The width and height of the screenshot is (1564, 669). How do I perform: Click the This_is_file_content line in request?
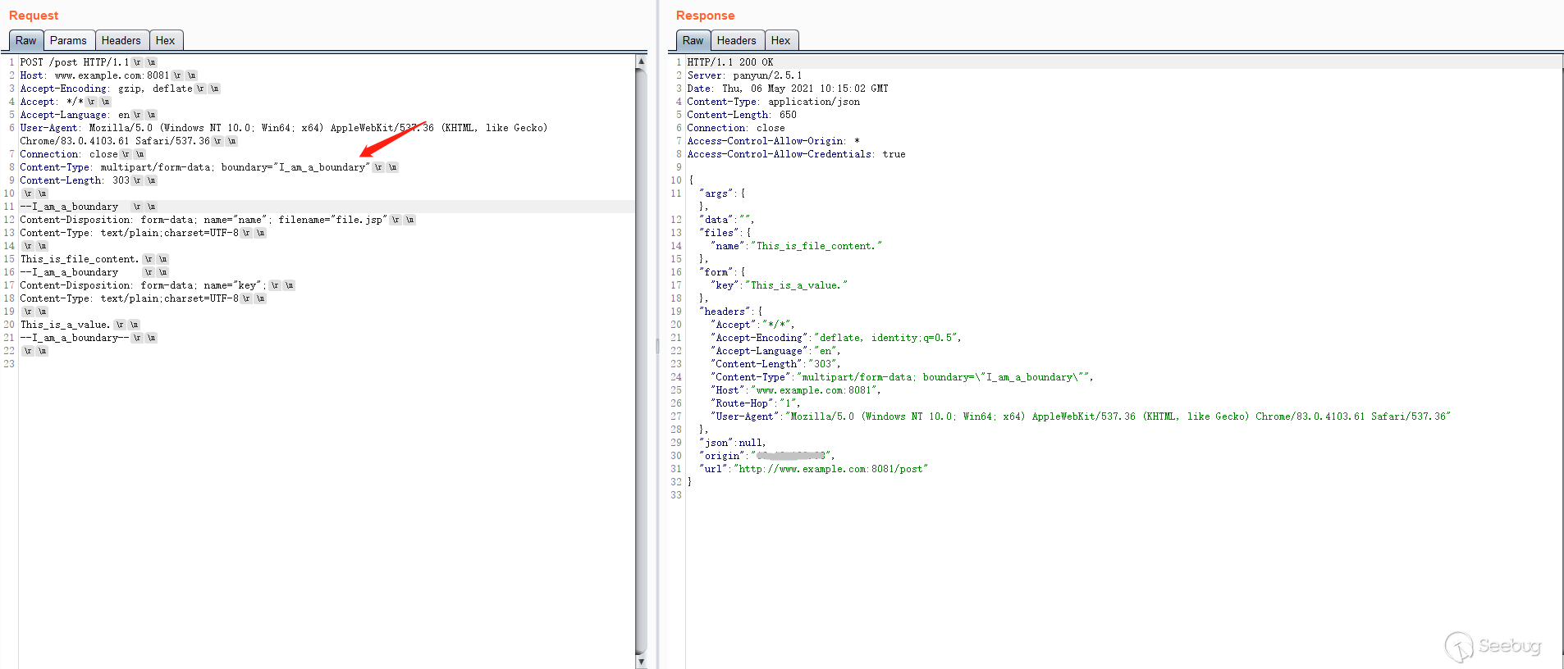click(80, 259)
